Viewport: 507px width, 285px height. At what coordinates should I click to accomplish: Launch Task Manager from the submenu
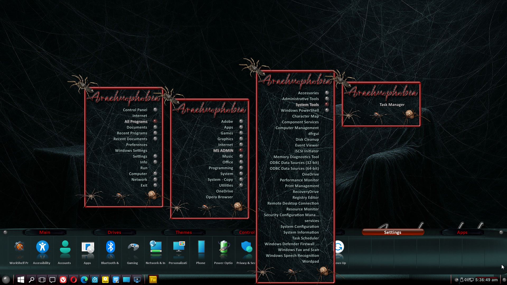[392, 104]
